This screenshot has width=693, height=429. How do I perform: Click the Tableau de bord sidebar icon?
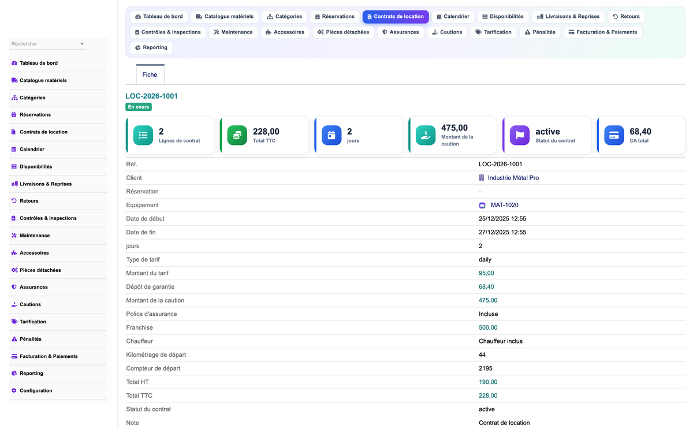click(x=14, y=63)
